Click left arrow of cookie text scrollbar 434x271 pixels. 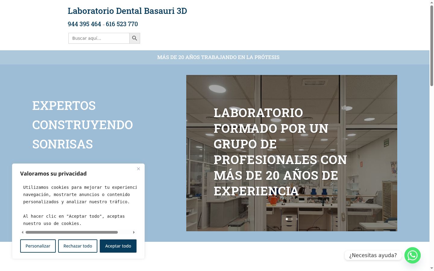tap(23, 232)
